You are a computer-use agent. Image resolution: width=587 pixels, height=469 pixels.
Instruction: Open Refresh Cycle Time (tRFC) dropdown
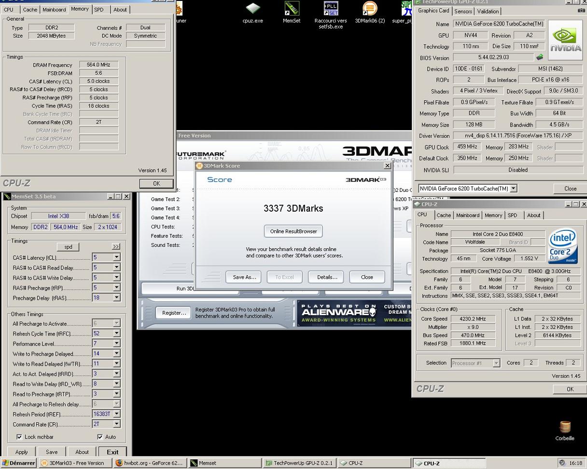(x=116, y=334)
